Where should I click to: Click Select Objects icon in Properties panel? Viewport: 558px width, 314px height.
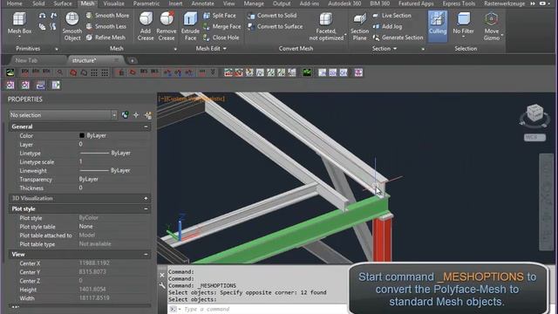(136, 115)
